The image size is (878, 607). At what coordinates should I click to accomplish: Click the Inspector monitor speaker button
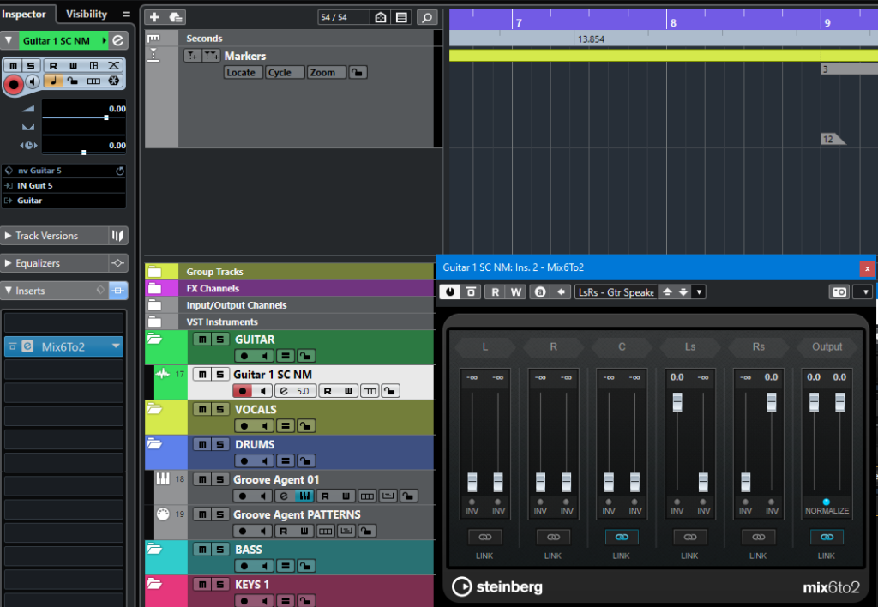pyautogui.click(x=33, y=81)
